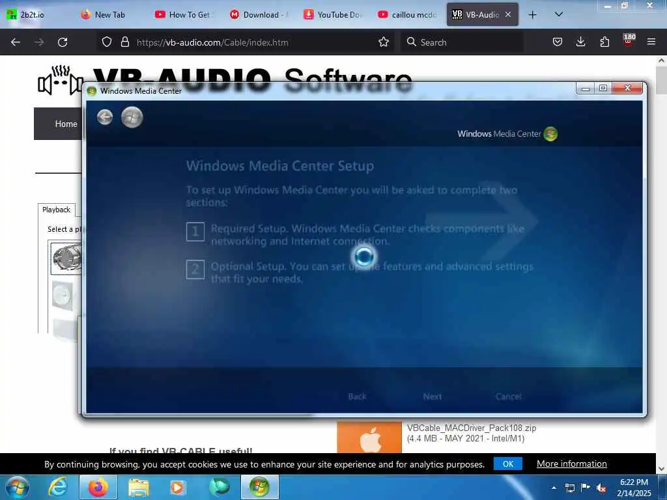Viewport: 667px width, 500px height.
Task: Click the Media Center green start orb
Action: 132,117
